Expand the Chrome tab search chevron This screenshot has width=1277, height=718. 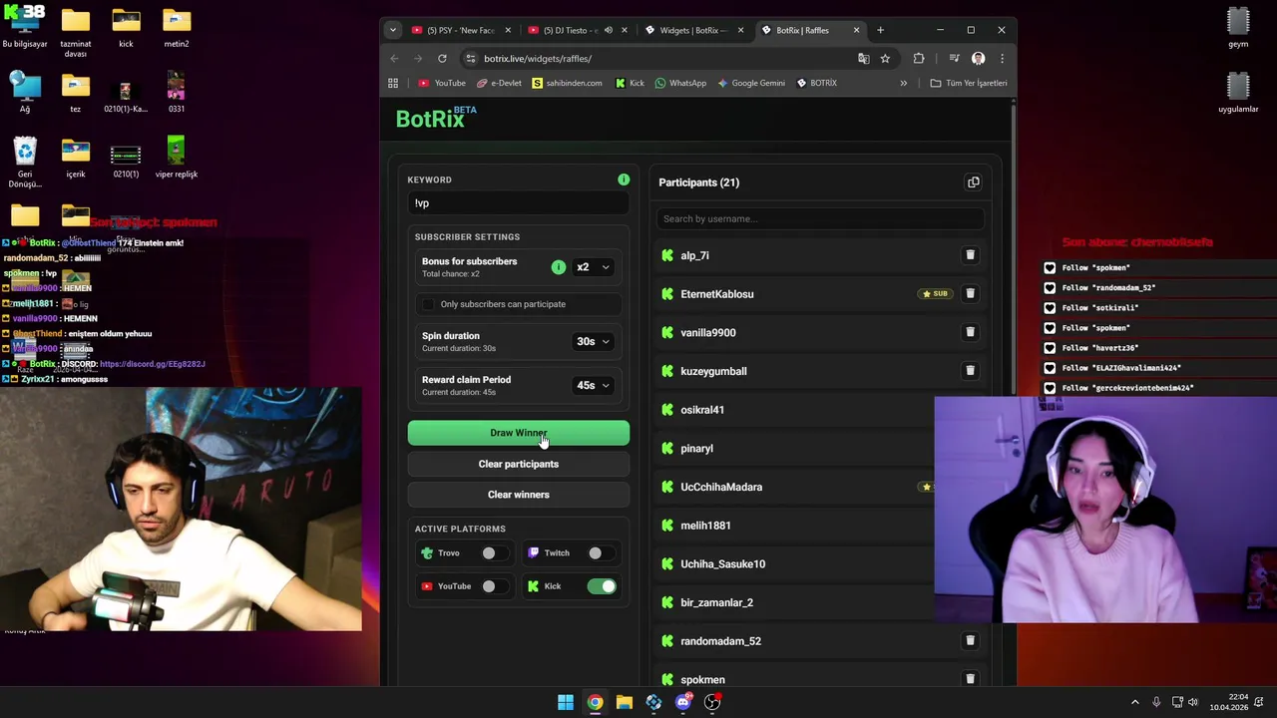(392, 30)
